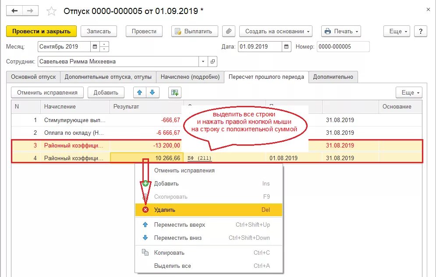This screenshot has height=277, width=436.
Task: Expand the Сотрудник dropdown list
Action: pos(203,61)
